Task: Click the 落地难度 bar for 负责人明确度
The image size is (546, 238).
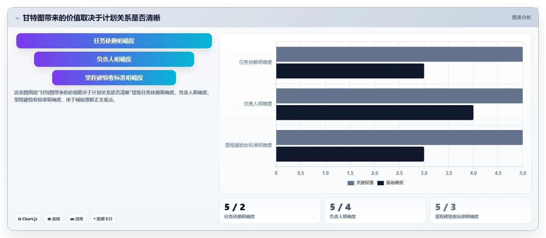Action: 375,113
